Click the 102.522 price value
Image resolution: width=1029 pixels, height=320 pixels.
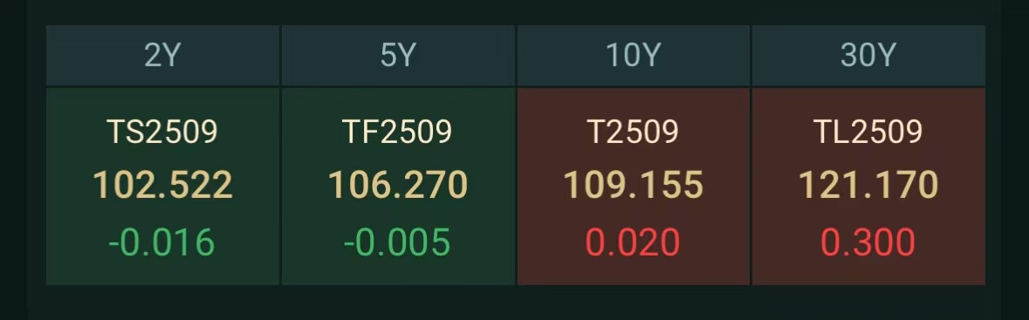point(162,185)
